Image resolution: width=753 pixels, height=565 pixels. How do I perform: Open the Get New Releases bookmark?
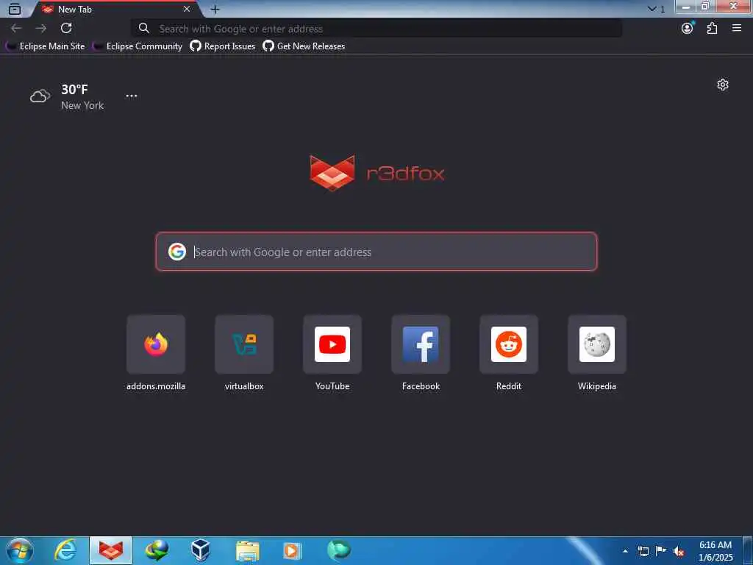304,46
